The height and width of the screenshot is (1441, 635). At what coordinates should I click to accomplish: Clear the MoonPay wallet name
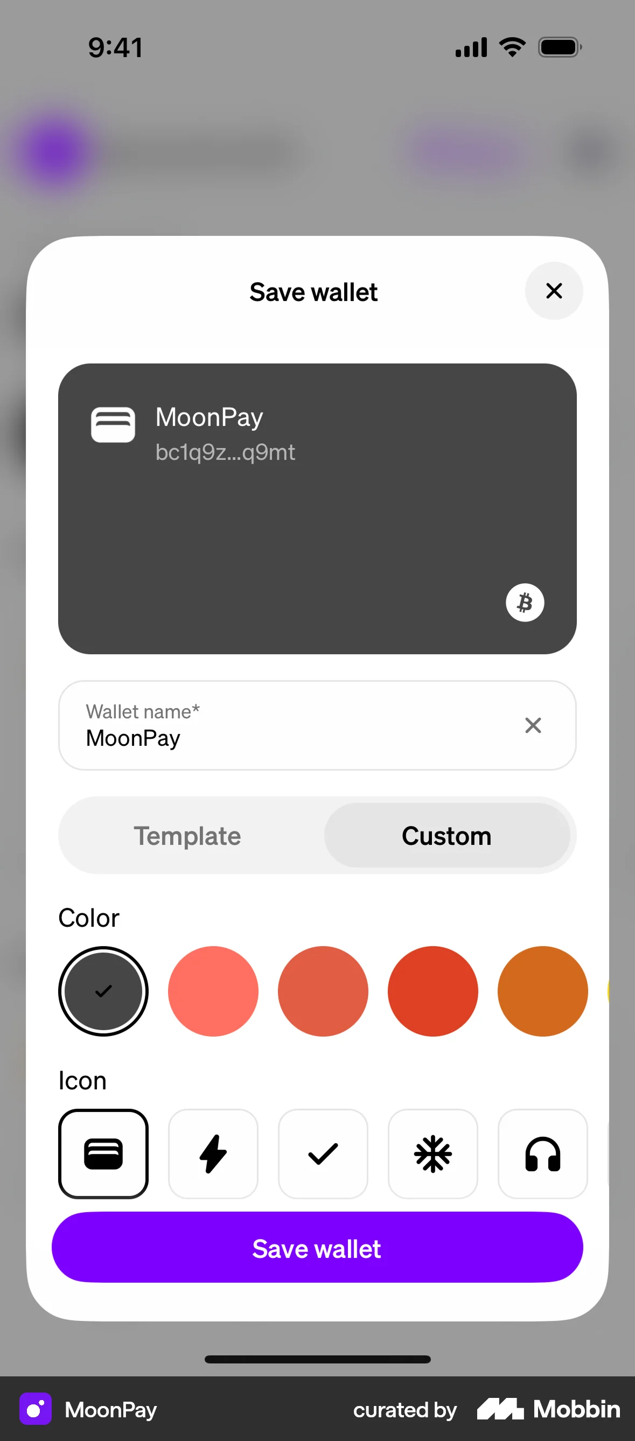click(x=533, y=725)
